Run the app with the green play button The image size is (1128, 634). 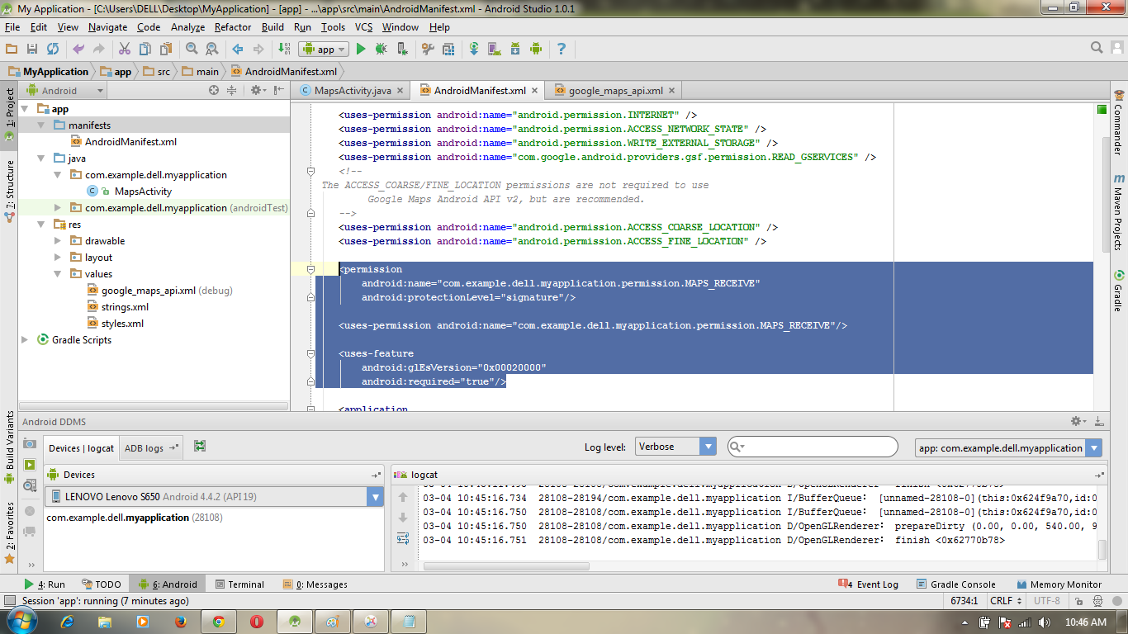(361, 50)
